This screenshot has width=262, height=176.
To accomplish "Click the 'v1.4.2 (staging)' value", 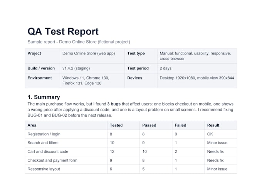I will pyautogui.click(x=76, y=68).
